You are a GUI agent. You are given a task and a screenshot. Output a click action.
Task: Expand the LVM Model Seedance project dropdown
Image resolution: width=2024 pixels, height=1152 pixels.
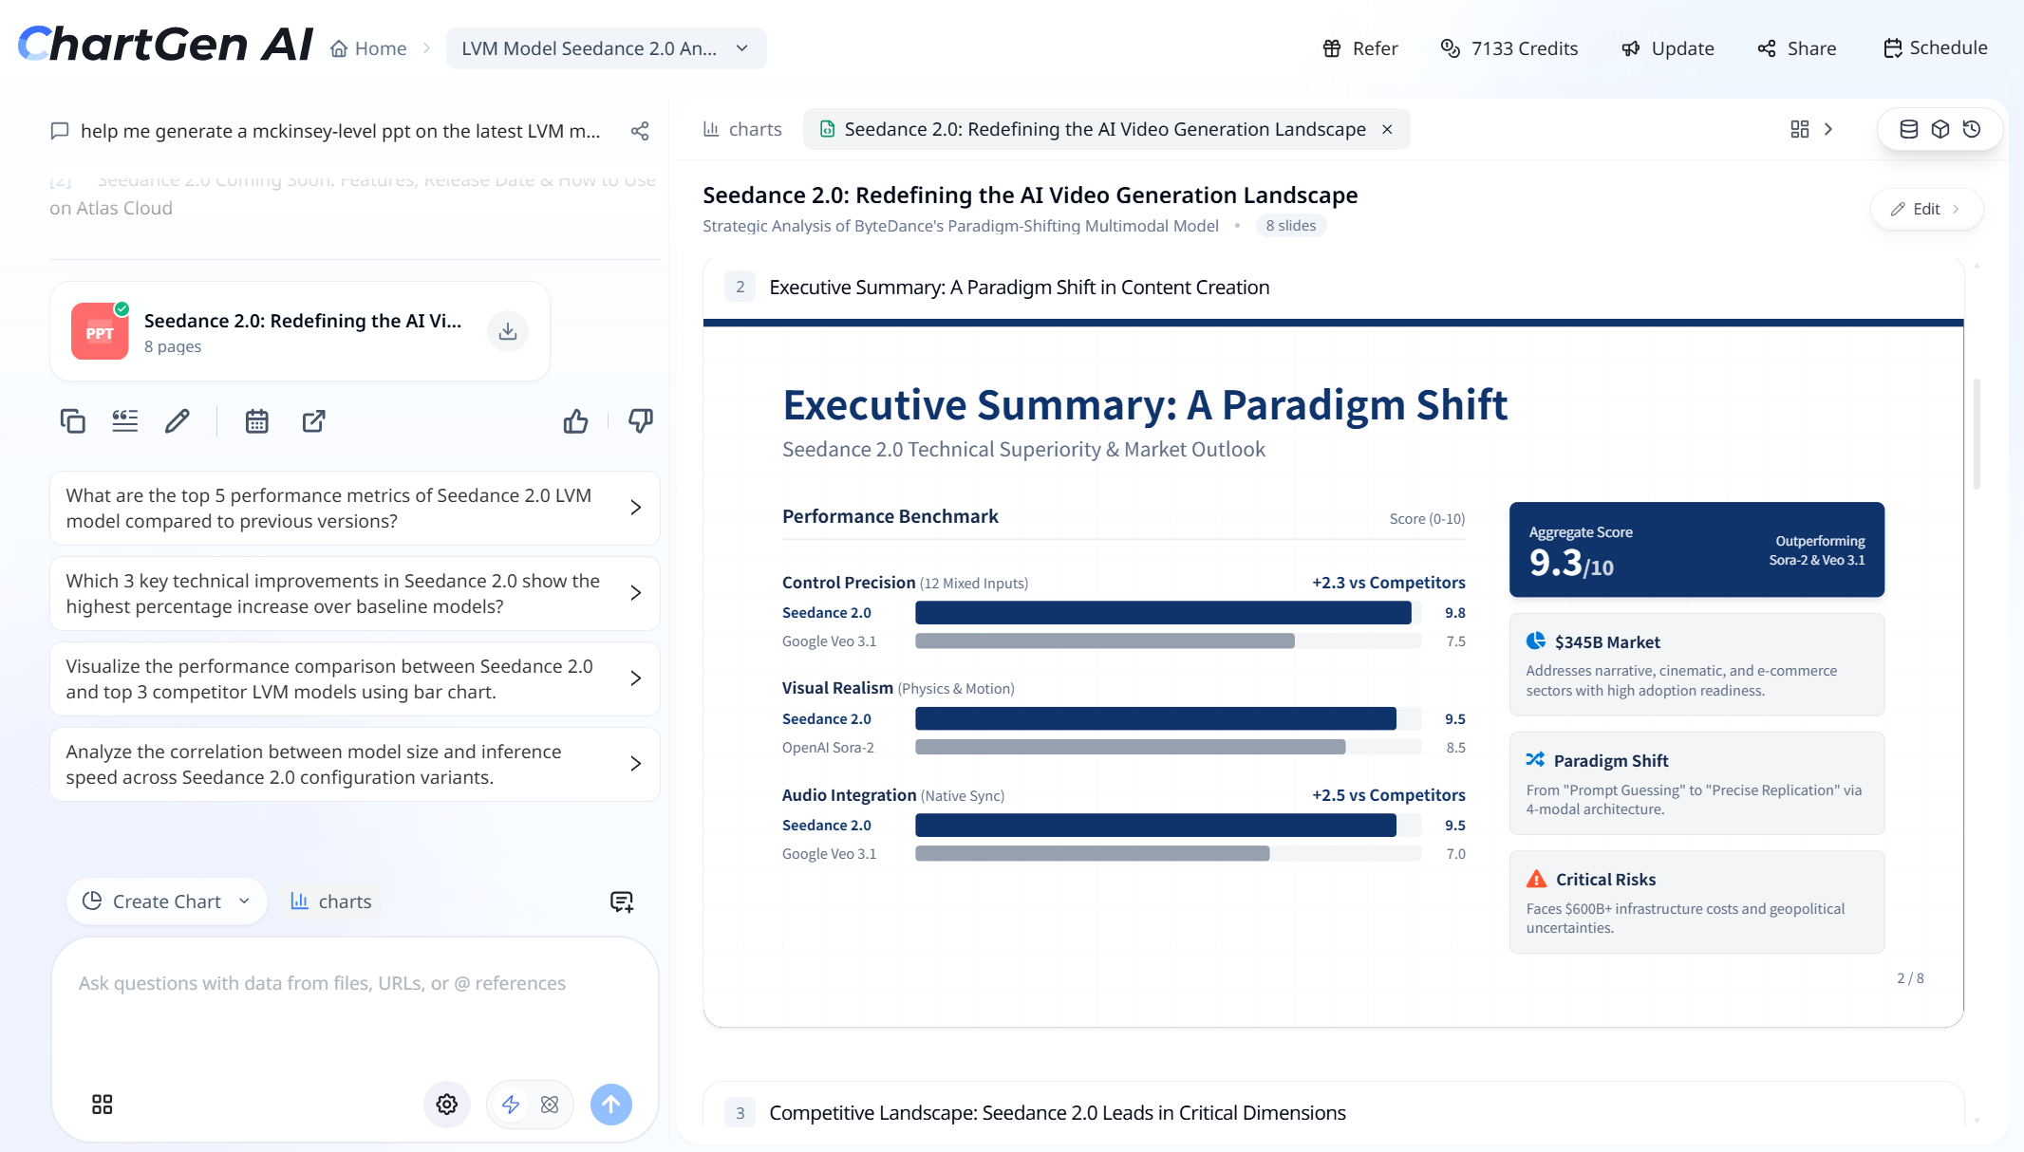[x=606, y=48]
